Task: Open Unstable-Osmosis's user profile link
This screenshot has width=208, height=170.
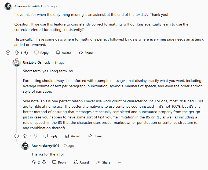Action: pos(37,63)
